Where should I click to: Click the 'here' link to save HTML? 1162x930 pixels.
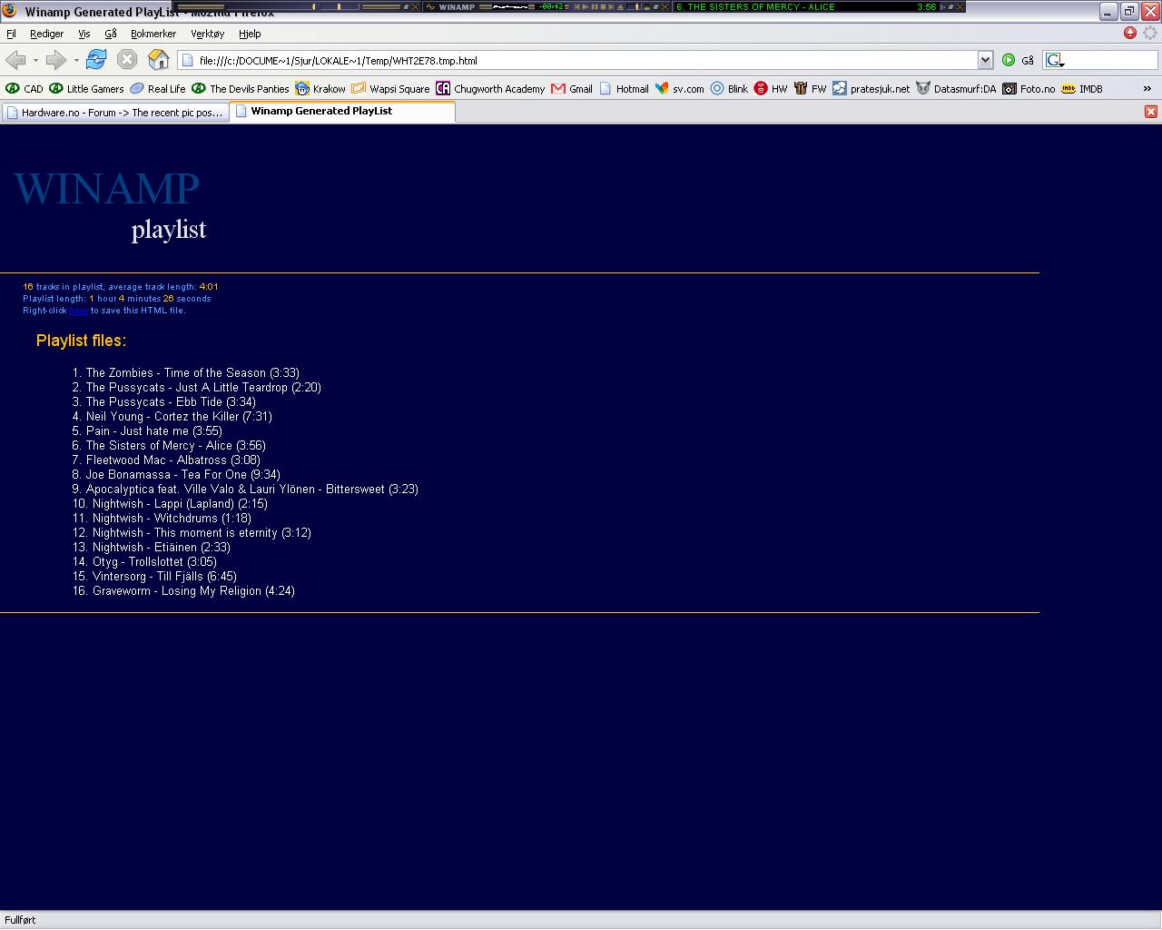pos(78,311)
